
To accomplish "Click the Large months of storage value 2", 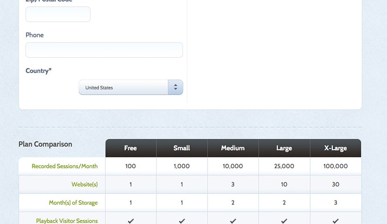I will coord(284,203).
